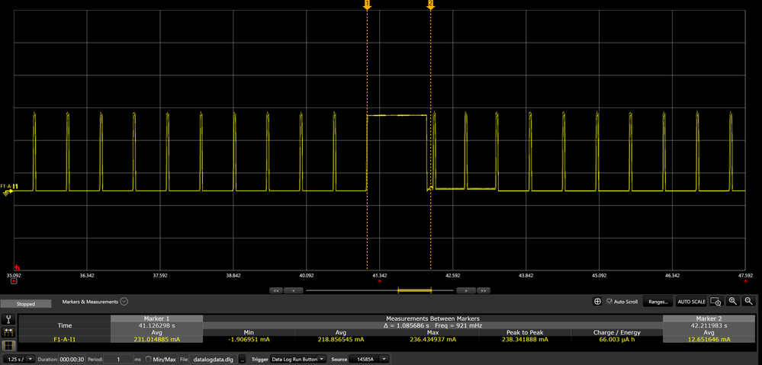
Task: Click Charge / Energy value 66.003 µA h
Action: 617,339
